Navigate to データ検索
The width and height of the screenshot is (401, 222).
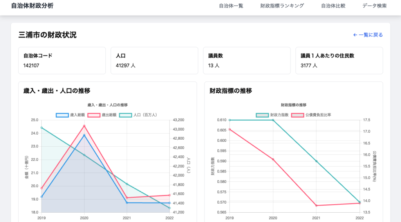click(374, 6)
